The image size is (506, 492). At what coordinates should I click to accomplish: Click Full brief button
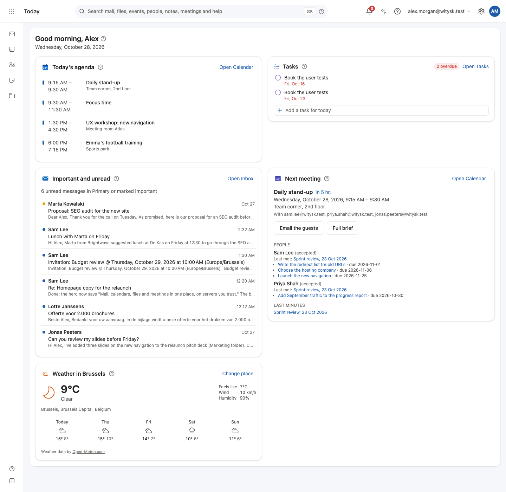point(343,228)
